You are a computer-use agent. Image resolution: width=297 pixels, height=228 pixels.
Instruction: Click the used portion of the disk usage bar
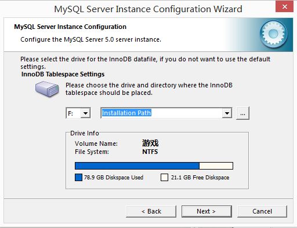pyautogui.click(x=137, y=166)
